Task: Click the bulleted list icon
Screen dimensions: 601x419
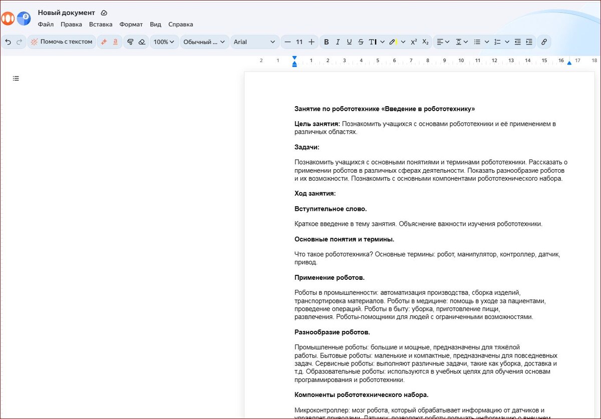Action: (477, 42)
